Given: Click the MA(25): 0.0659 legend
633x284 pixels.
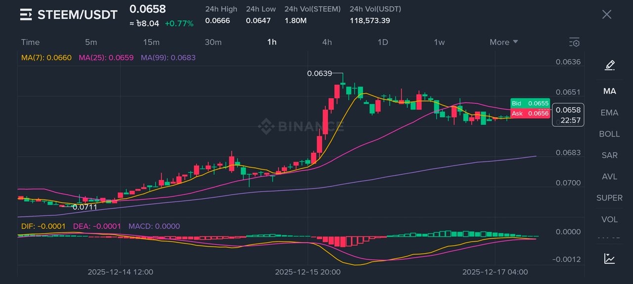Looking at the screenshot, I should [x=106, y=57].
